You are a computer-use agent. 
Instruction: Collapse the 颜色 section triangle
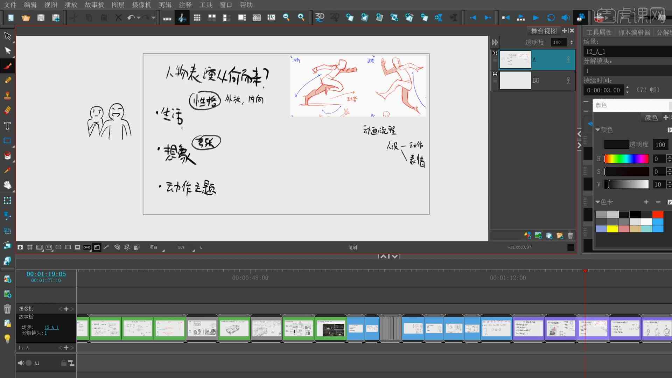598,130
